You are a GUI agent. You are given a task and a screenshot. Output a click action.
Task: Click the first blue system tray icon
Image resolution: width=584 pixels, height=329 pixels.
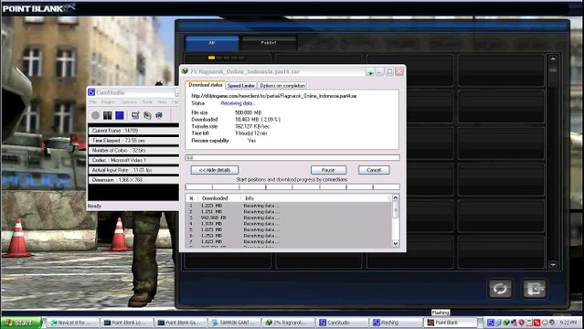pos(491,323)
